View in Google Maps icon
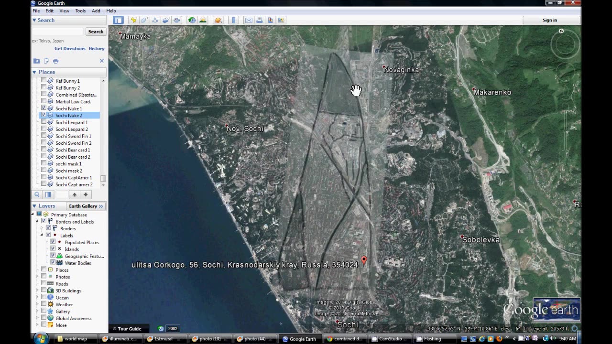 pyautogui.click(x=281, y=20)
